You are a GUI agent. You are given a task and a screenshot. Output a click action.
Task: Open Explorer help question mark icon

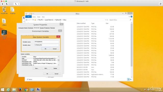(x=131, y=17)
